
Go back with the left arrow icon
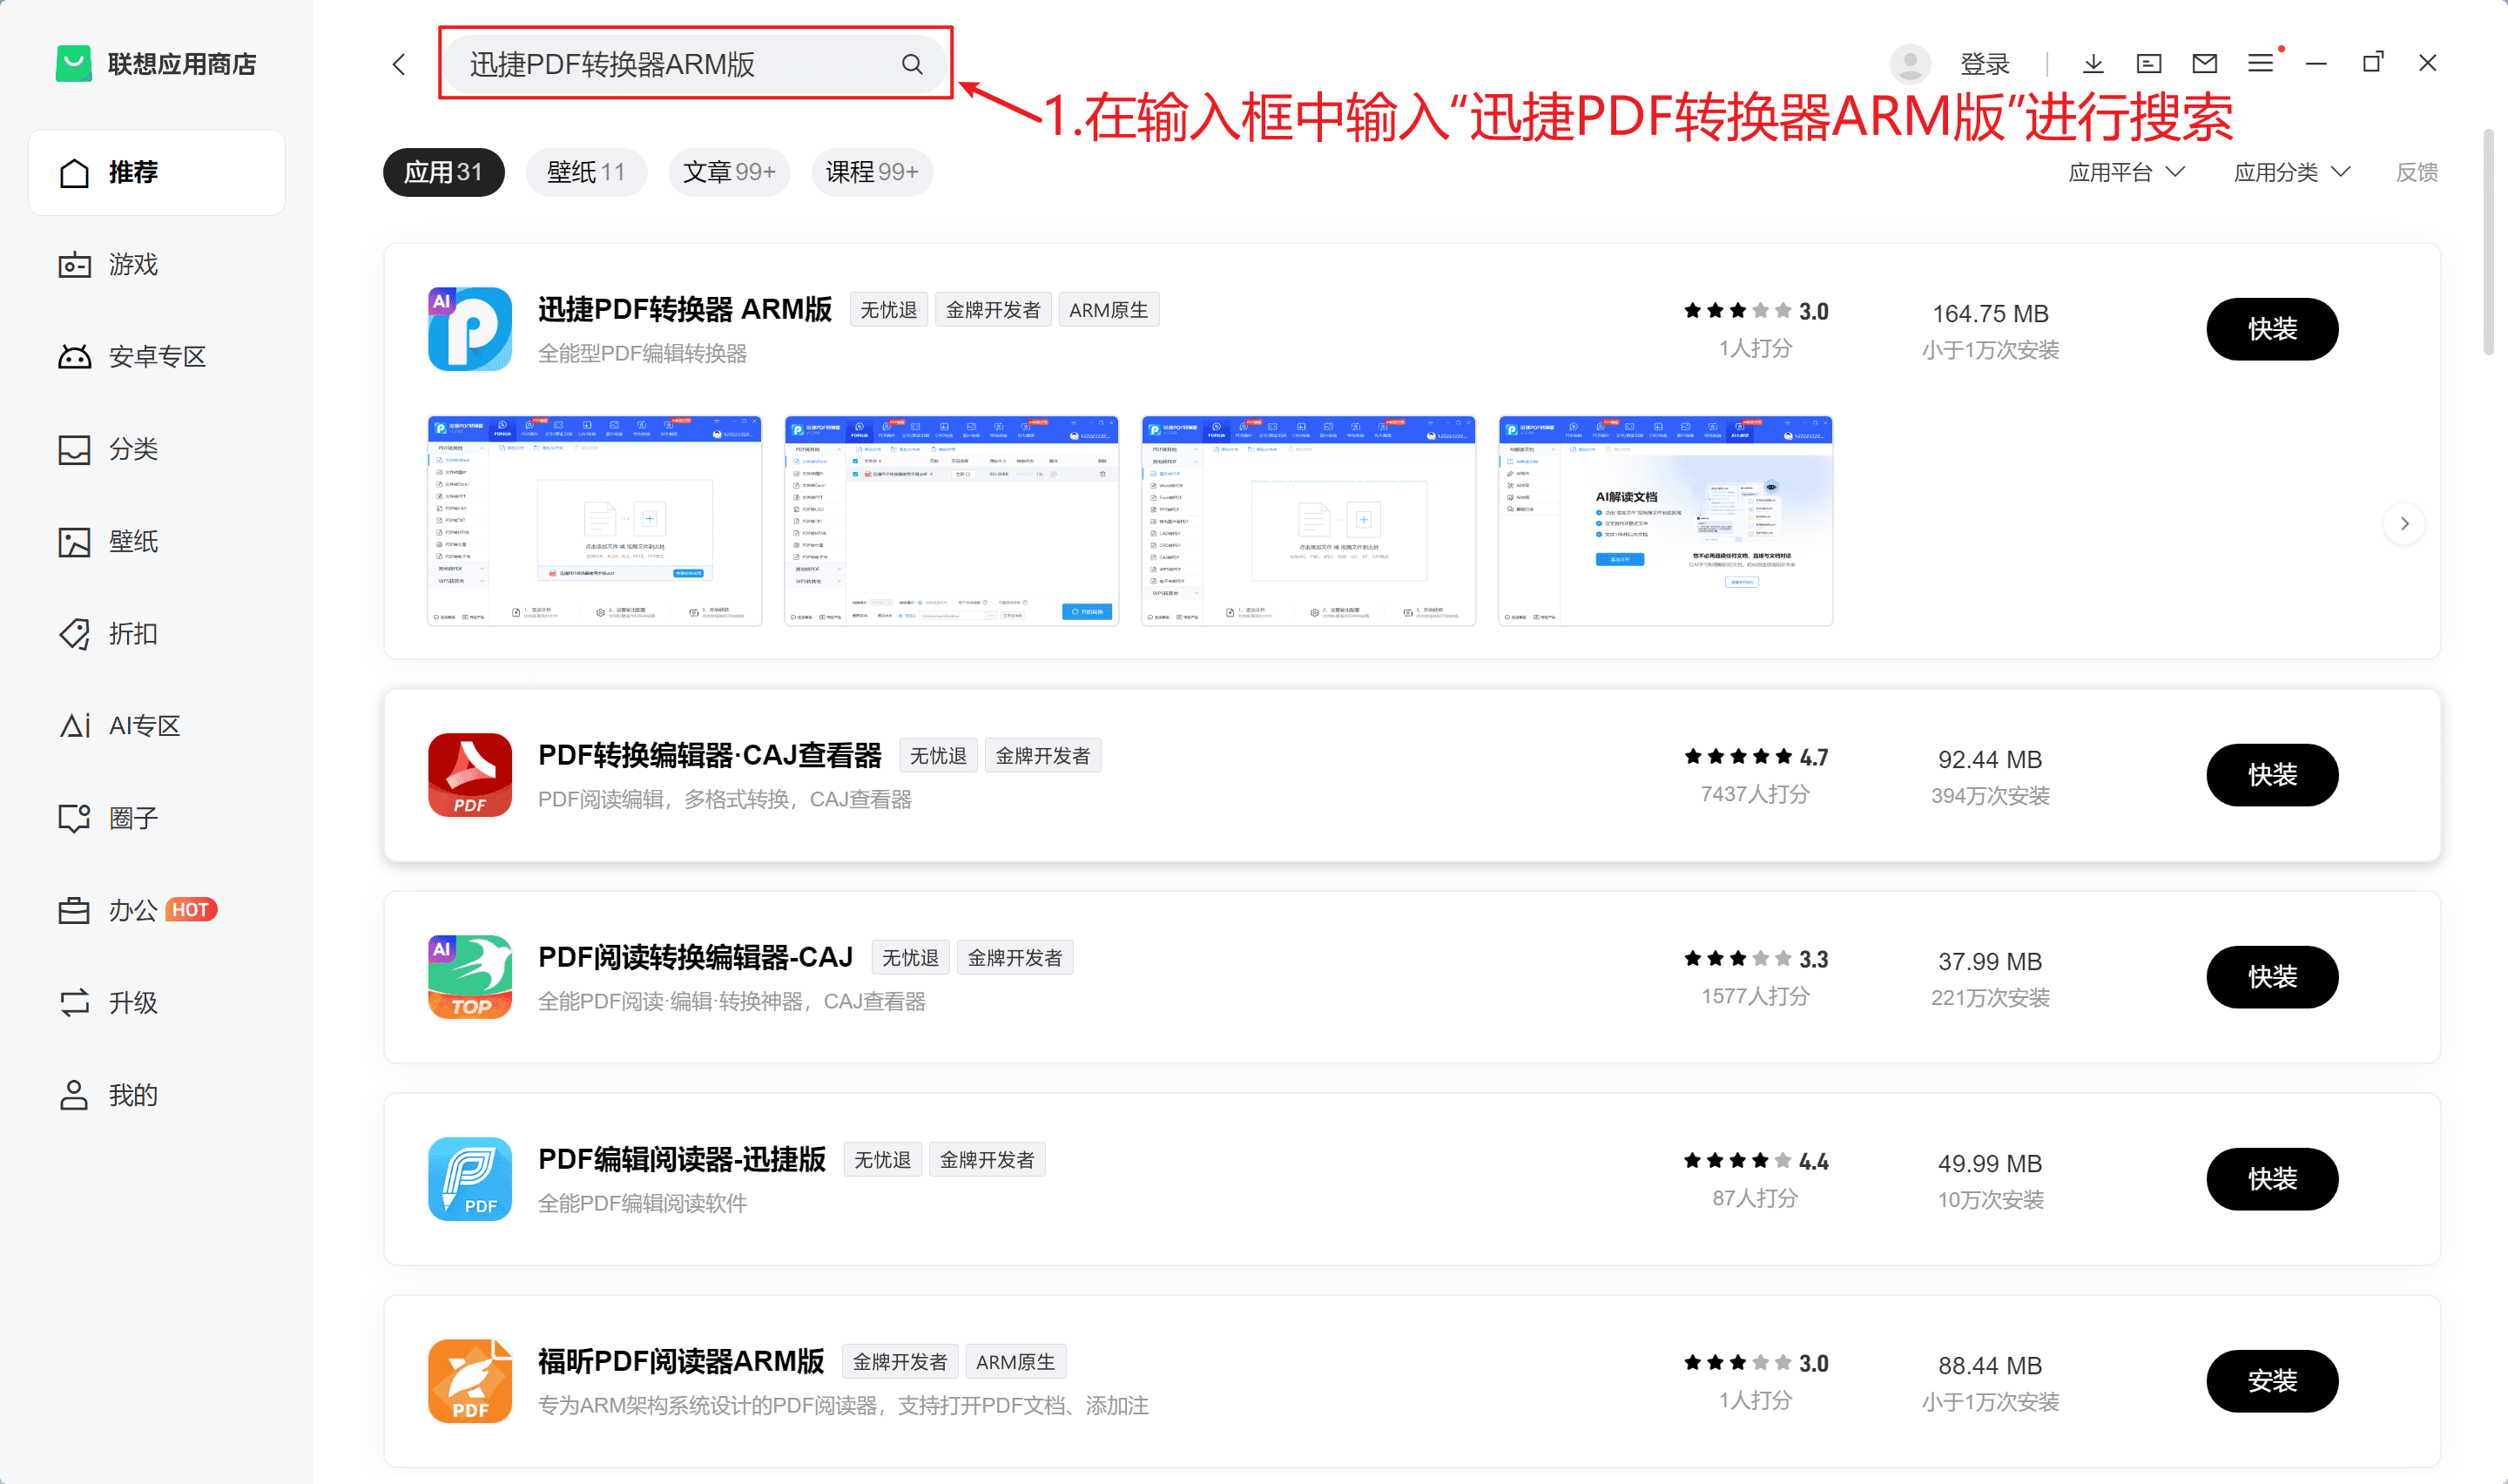coord(399,65)
